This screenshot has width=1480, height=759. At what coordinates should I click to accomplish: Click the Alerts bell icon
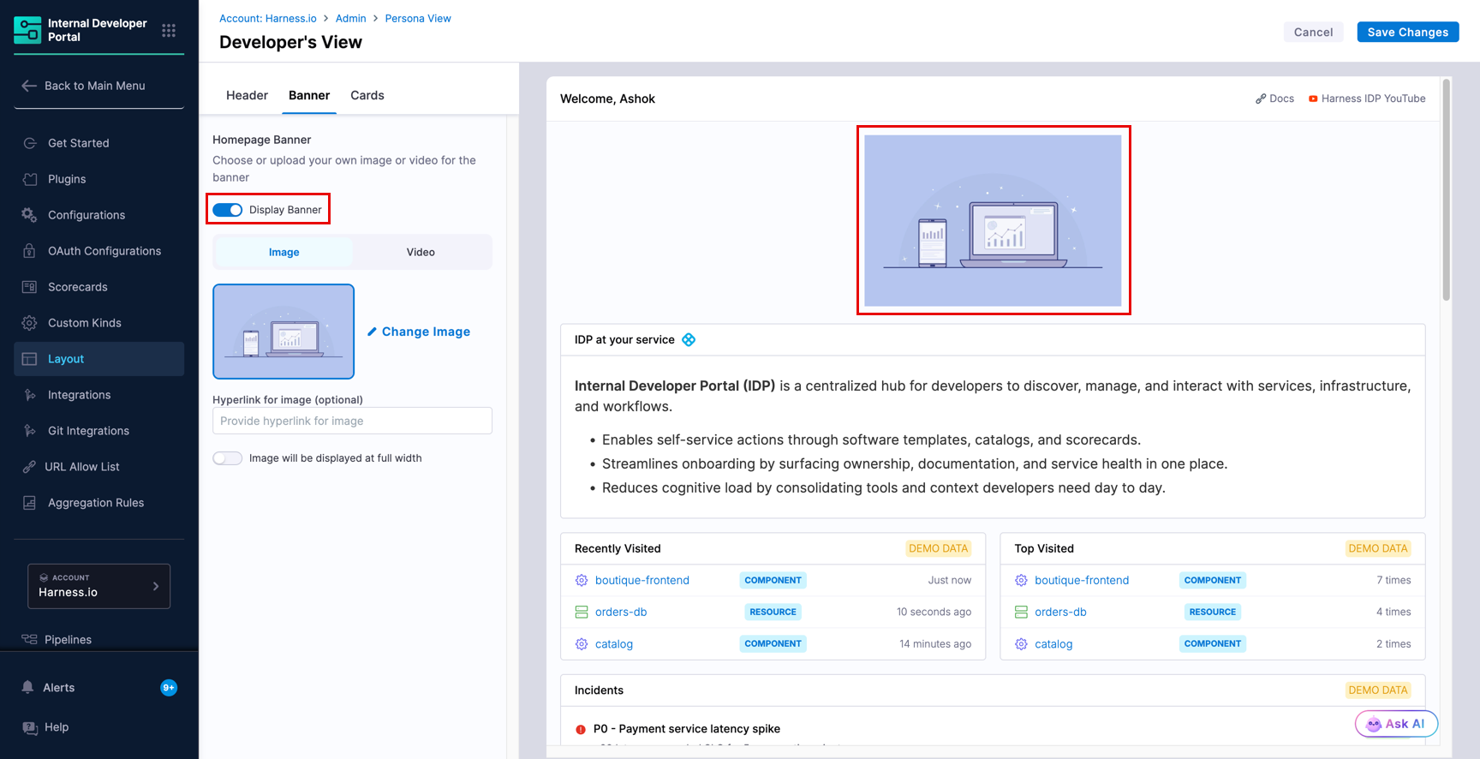(28, 688)
